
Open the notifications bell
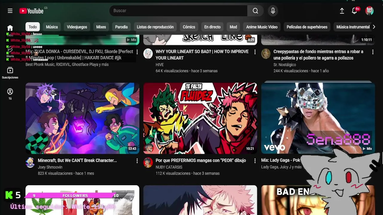354,11
